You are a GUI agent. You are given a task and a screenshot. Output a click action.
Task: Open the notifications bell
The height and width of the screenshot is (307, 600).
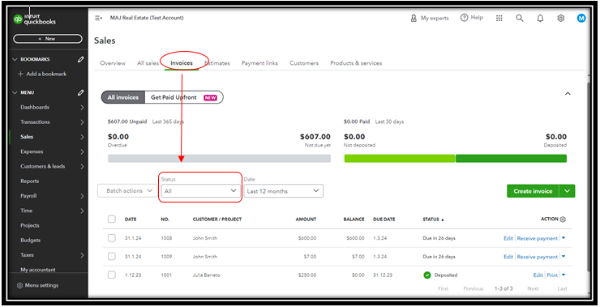coord(540,18)
